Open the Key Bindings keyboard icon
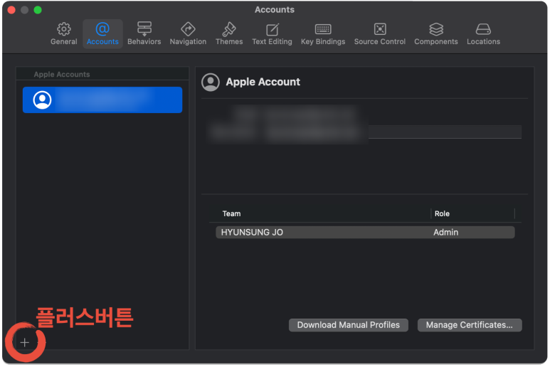Image resolution: width=550 pixels, height=367 pixels. coord(323,29)
